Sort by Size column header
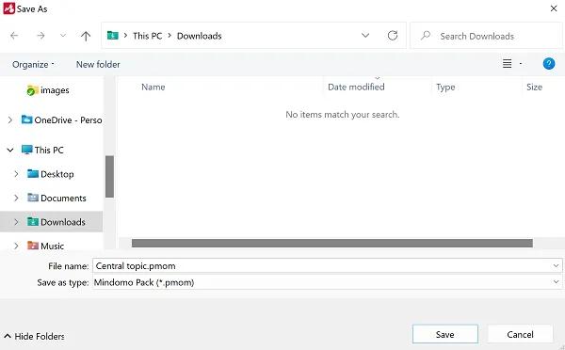This screenshot has width=565, height=350. (534, 87)
